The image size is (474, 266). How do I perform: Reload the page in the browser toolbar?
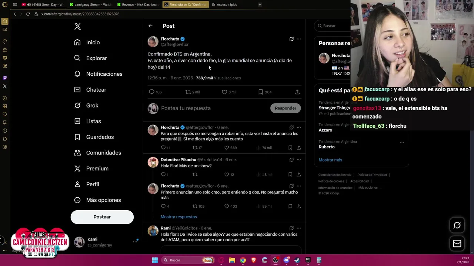[x=28, y=14]
